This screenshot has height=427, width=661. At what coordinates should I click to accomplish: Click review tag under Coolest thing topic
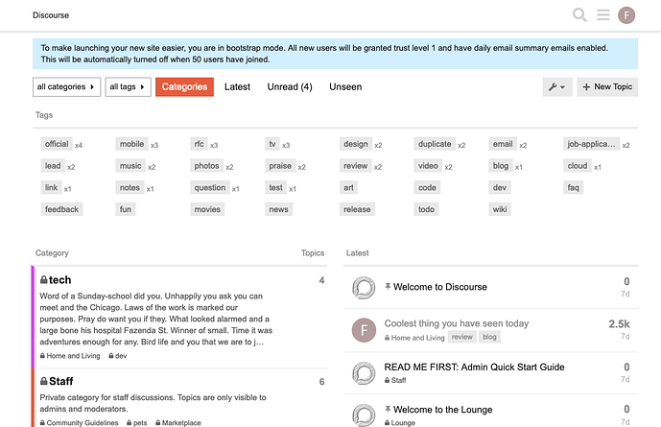[x=462, y=337]
